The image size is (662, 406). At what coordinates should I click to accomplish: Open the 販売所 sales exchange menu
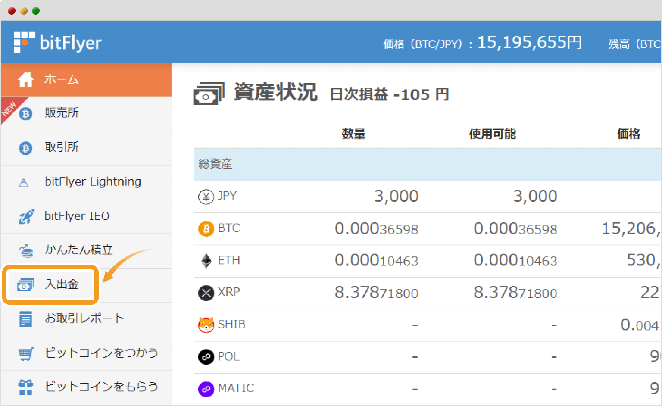tap(61, 112)
